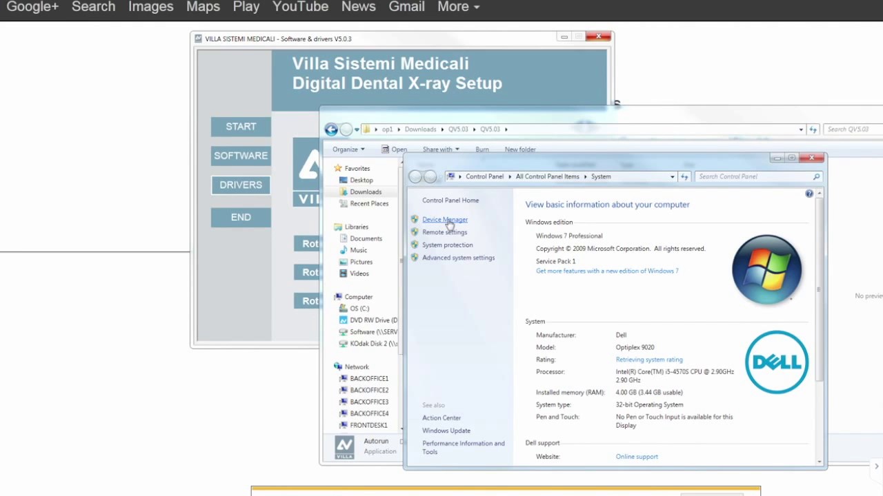Select the All Control Panel Items breadcrumb
Viewport: 883px width, 496px height.
tap(548, 177)
